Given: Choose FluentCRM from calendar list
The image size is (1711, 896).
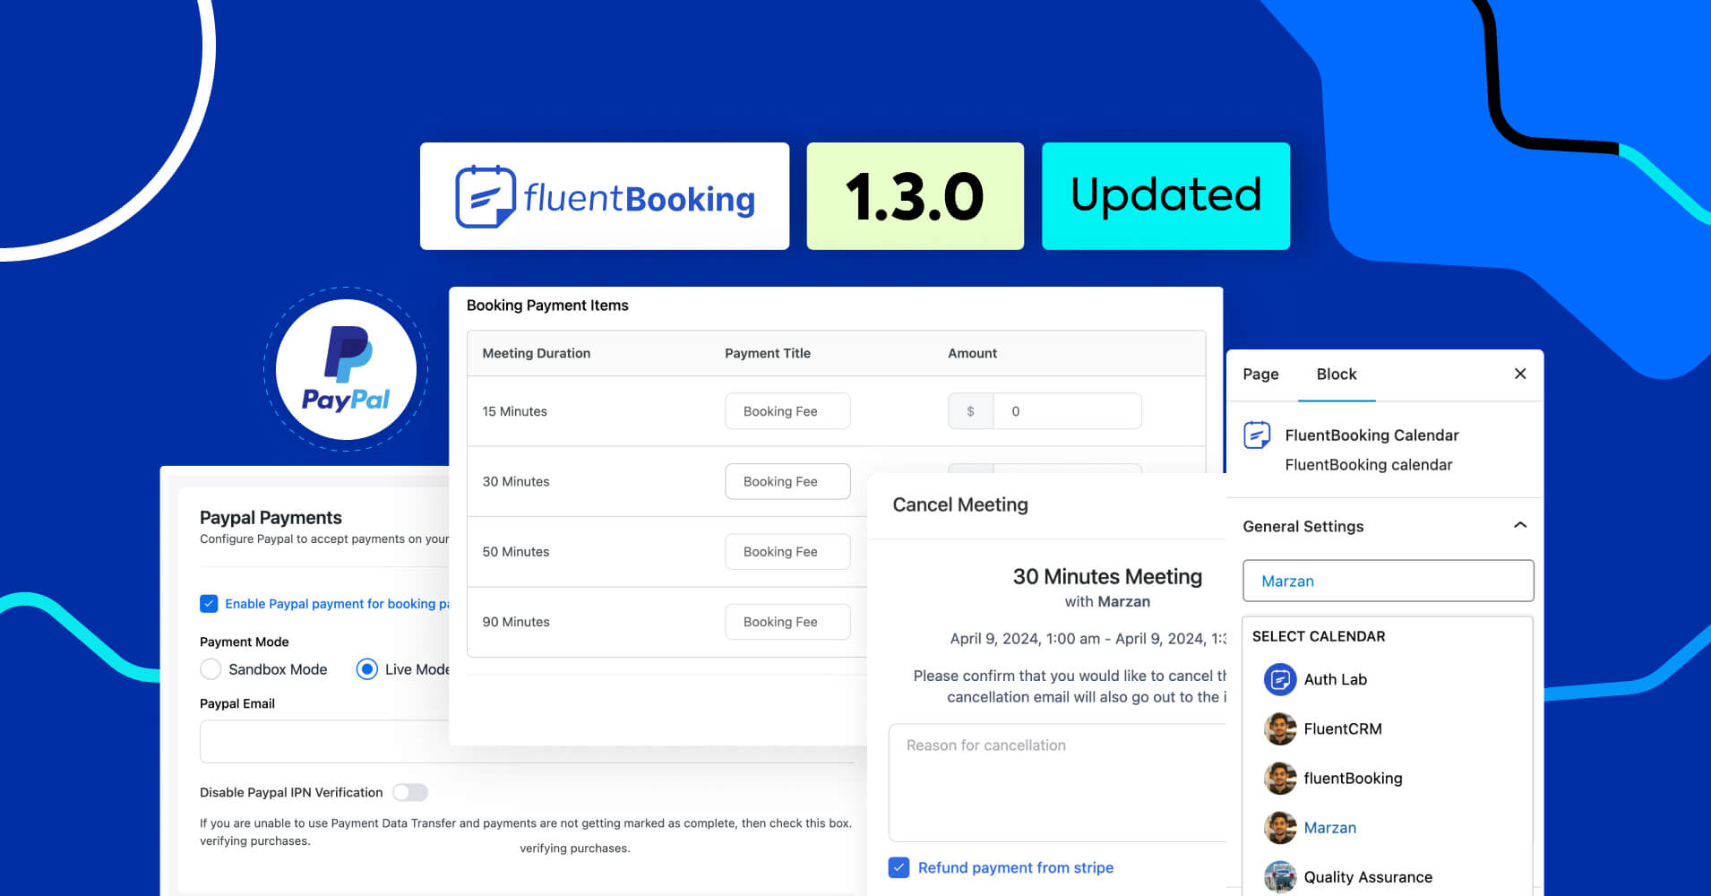Looking at the screenshot, I should click(1342, 728).
